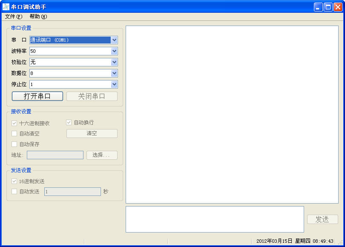Viewport: 345px width, 247px height.
Task: Click the 发送 send button
Action: pos(322,219)
